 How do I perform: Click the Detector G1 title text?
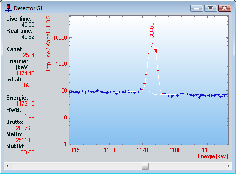pyautogui.click(x=28, y=8)
